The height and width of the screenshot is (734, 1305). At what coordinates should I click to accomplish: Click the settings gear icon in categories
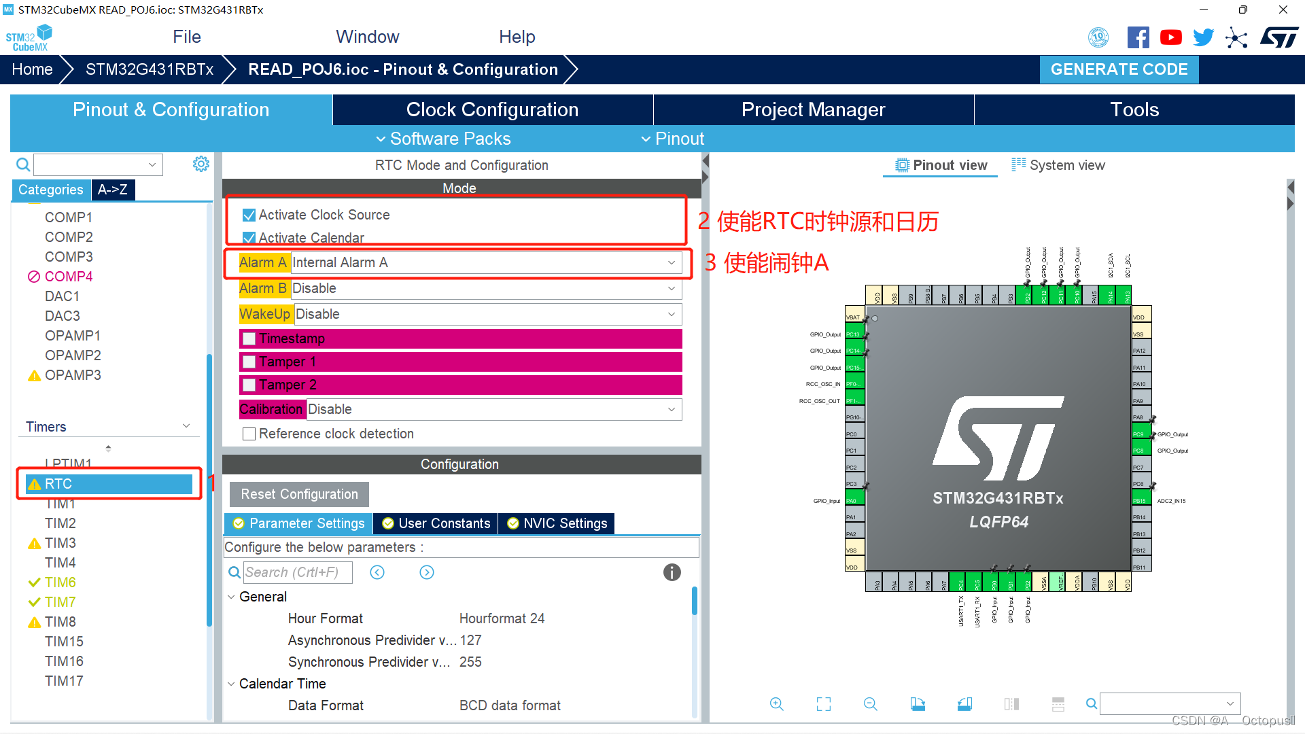(199, 164)
